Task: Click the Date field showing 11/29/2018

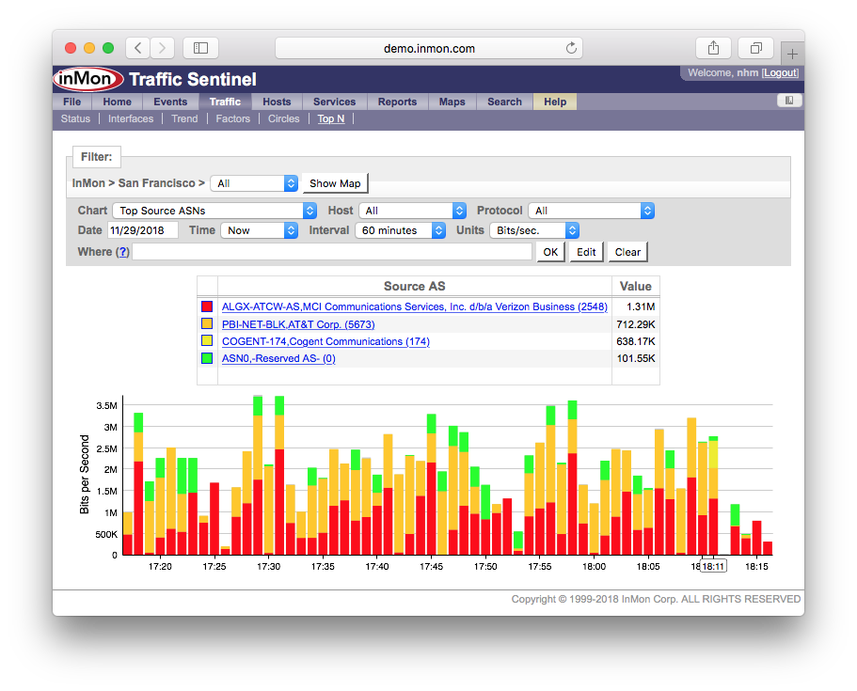Action: coord(143,230)
